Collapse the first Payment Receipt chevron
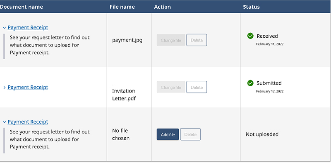 click(5, 28)
